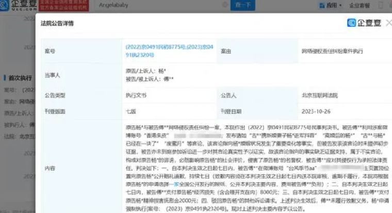Click the 当事人 row label
Screen dimensions: 392x213
pyautogui.click(x=52, y=75)
